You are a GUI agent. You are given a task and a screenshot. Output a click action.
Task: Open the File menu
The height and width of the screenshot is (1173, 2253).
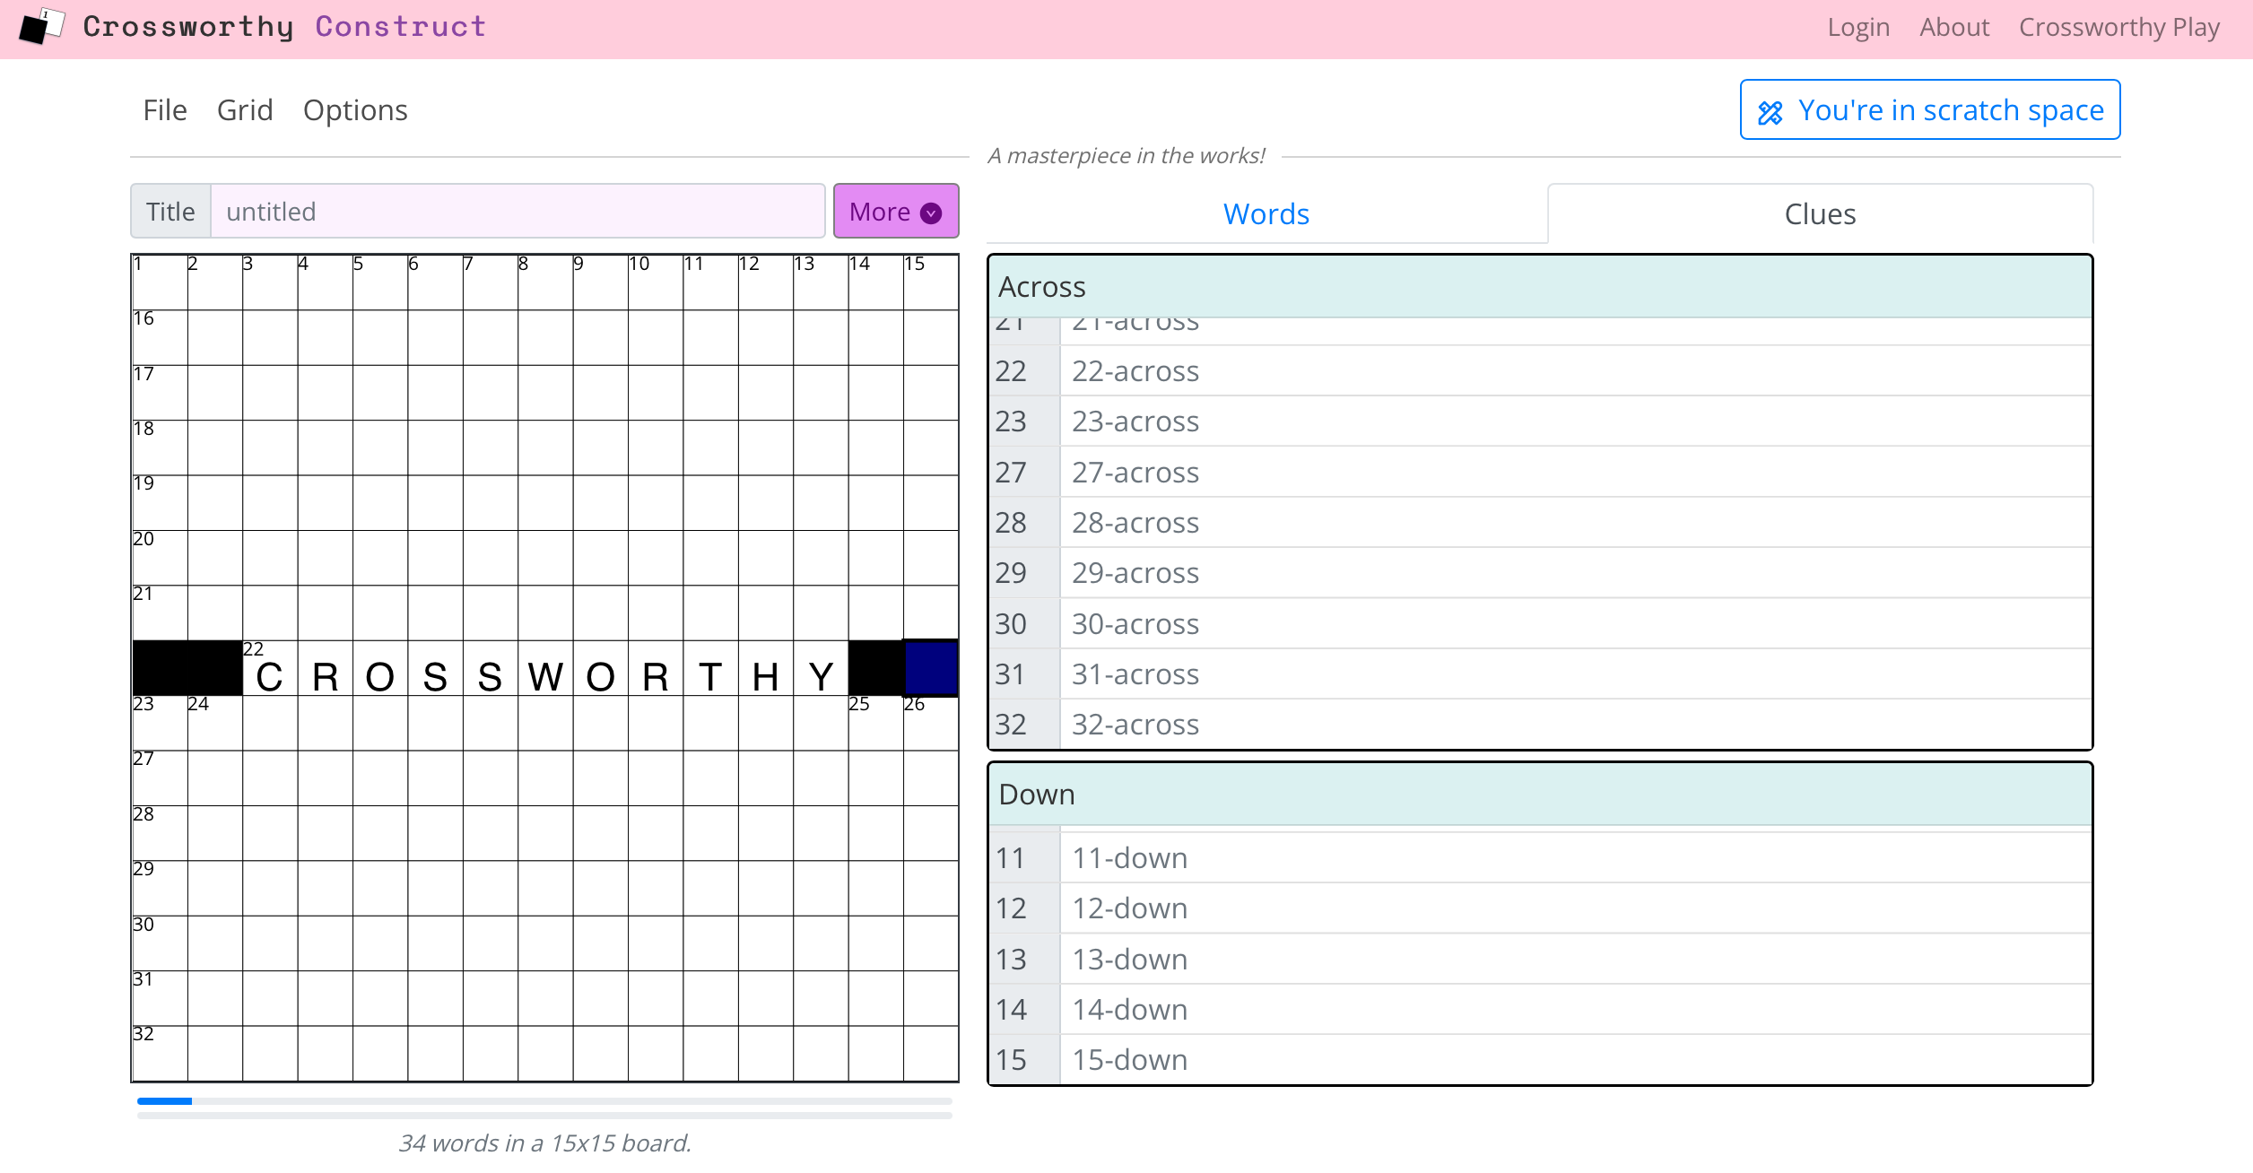click(x=165, y=109)
